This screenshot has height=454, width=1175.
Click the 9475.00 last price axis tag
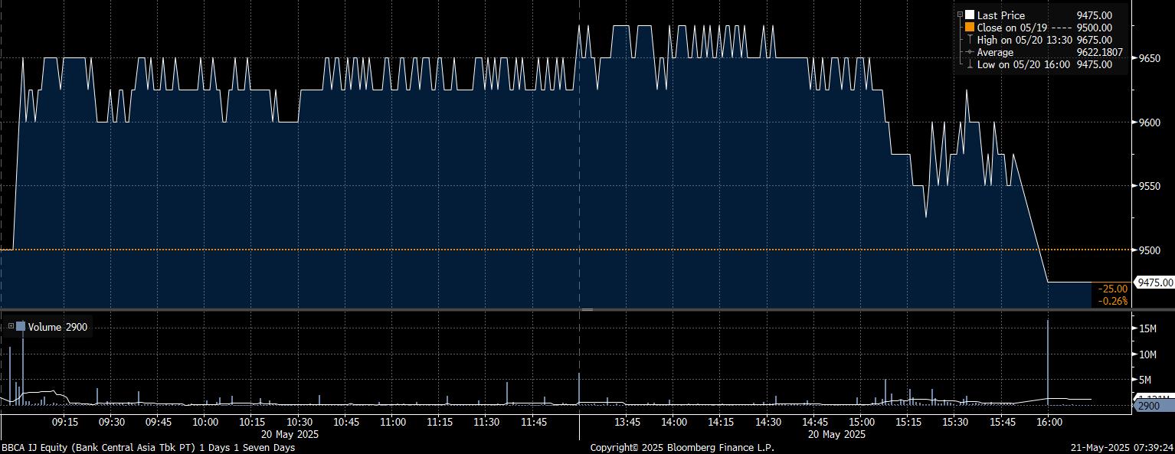(1156, 283)
